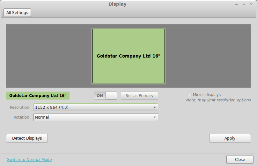Click Set as Primary button
This screenshot has height=166, width=257.
pyautogui.click(x=139, y=96)
